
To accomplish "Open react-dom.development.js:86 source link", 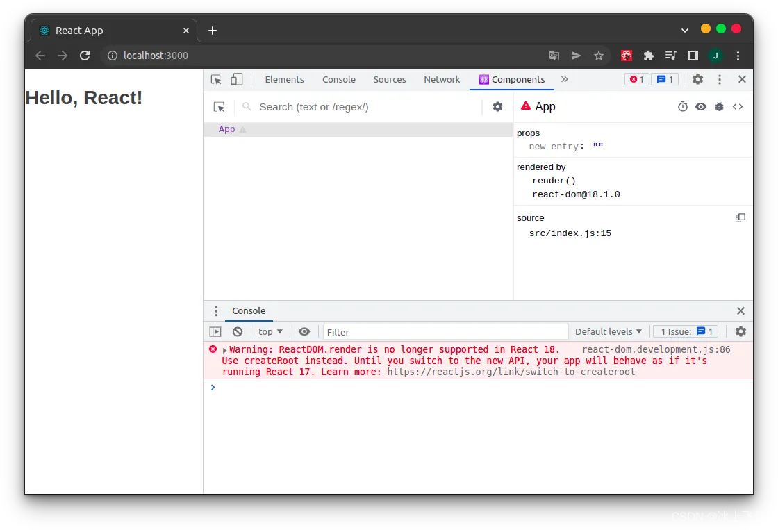I will (x=656, y=349).
